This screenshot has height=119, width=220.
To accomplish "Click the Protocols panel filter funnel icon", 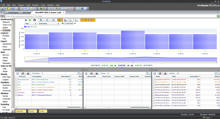I will point(79,73).
